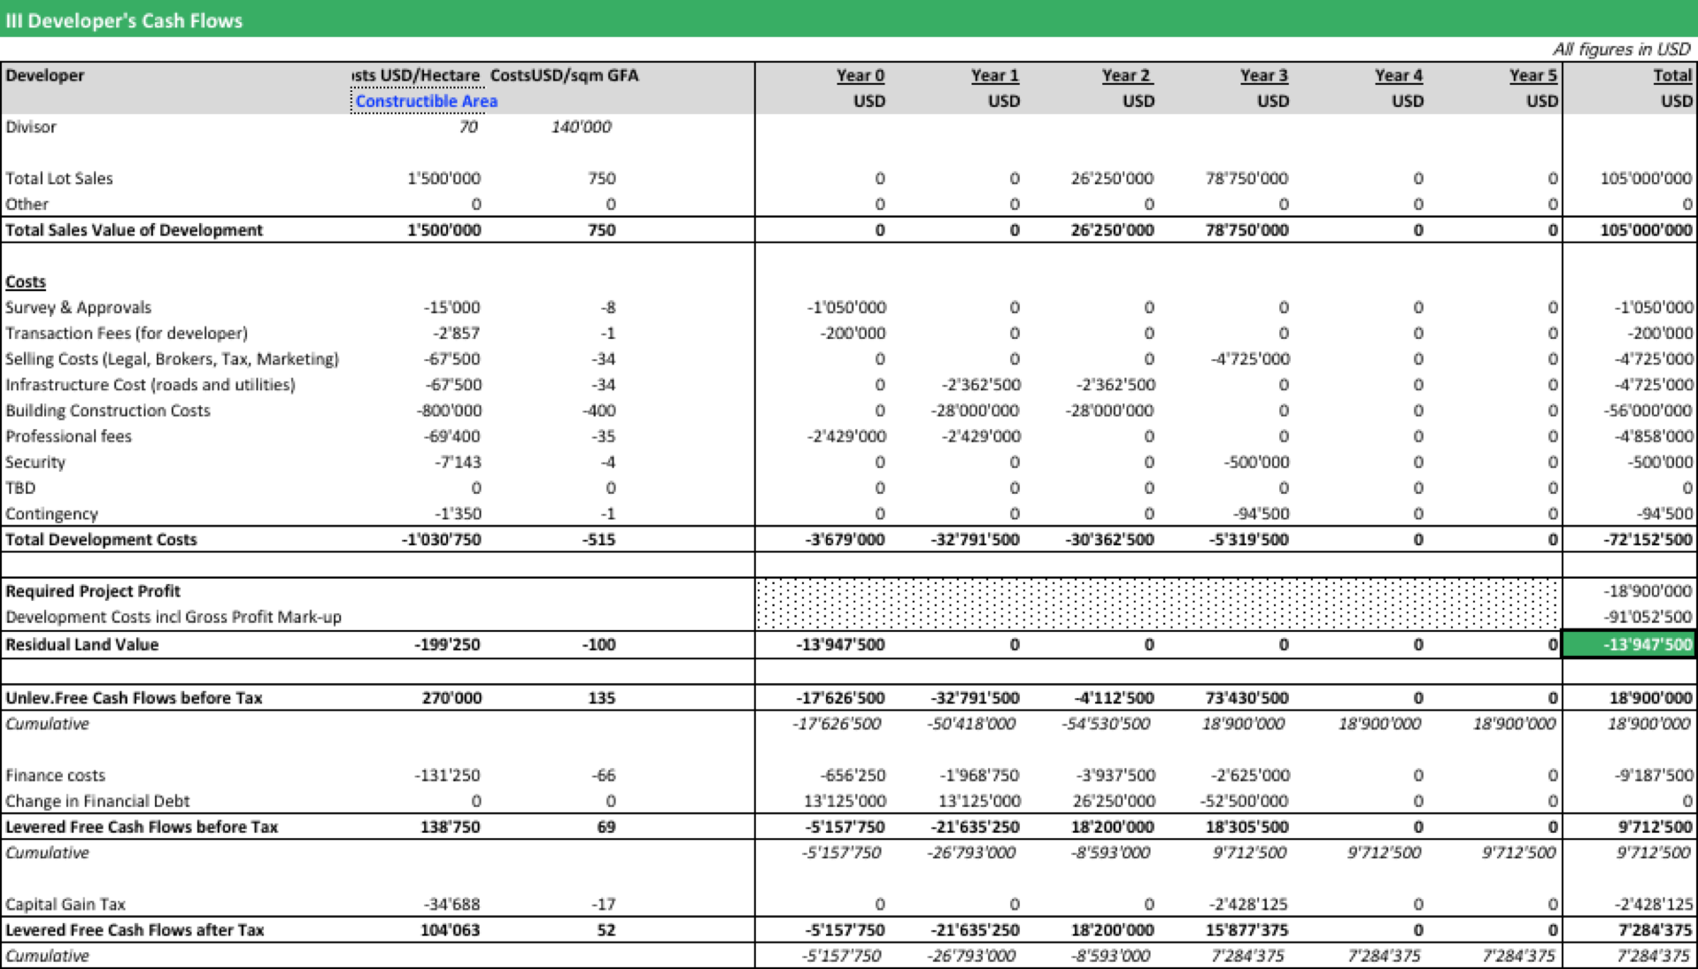Select Levered FCF before Tax total 9'712'500
The width and height of the screenshot is (1698, 969).
coord(1655,827)
